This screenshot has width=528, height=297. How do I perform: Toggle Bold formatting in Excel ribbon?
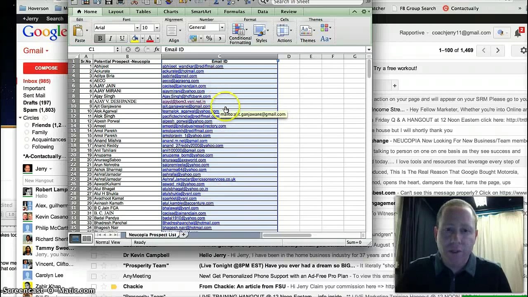pos(100,38)
